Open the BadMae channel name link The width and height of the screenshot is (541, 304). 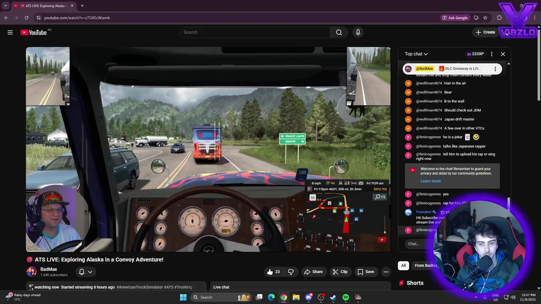pos(49,269)
